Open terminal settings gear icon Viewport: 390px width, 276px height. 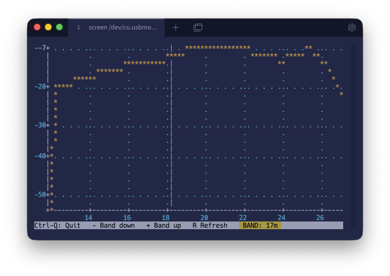point(352,28)
